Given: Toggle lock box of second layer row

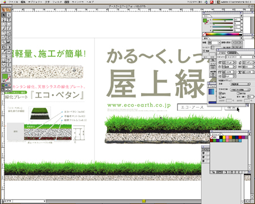Looking at the screenshot, I should (x=207, y=157).
